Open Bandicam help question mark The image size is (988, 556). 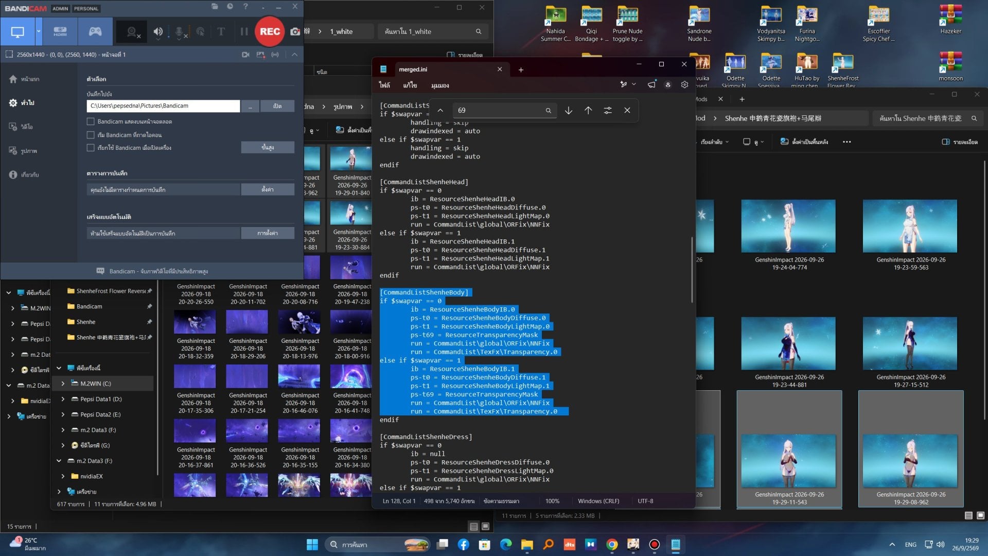(x=245, y=6)
